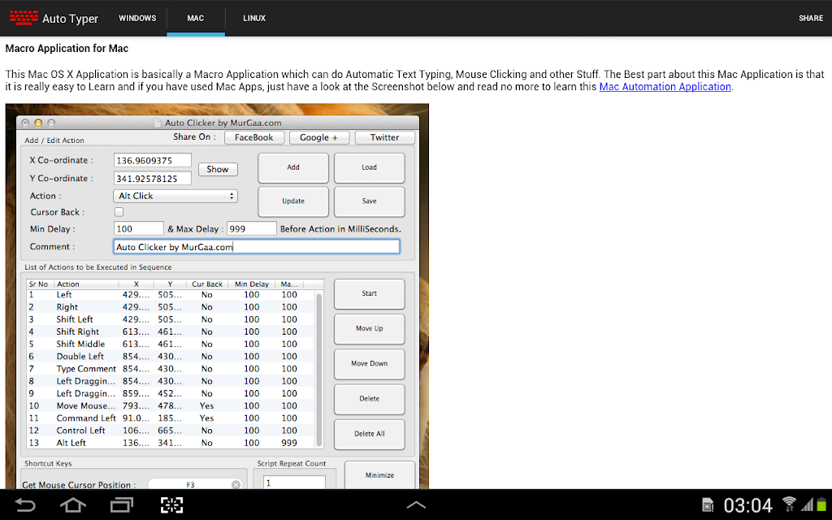Click the Delete All button
832x520 pixels.
[370, 434]
